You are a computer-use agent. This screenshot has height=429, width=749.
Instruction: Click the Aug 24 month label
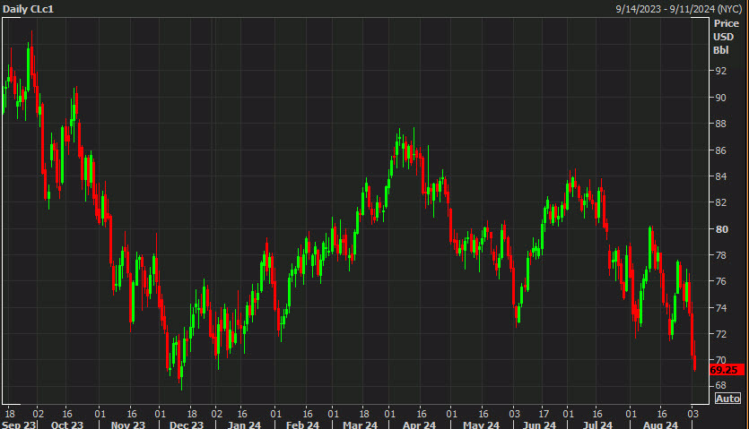660,425
